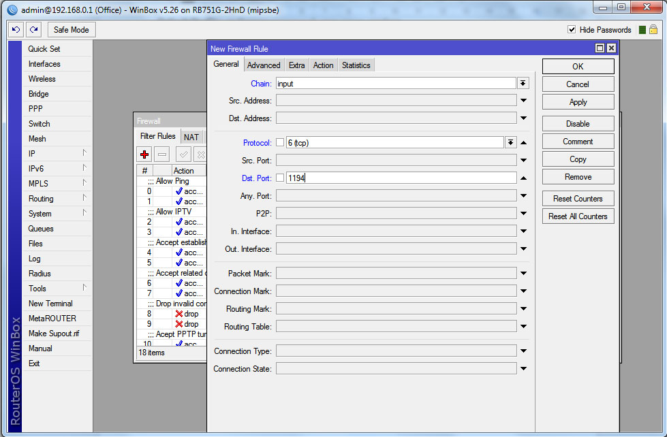Image resolution: width=667 pixels, height=437 pixels.
Task: Click the redo arrow icon in the toolbar
Action: (33, 30)
